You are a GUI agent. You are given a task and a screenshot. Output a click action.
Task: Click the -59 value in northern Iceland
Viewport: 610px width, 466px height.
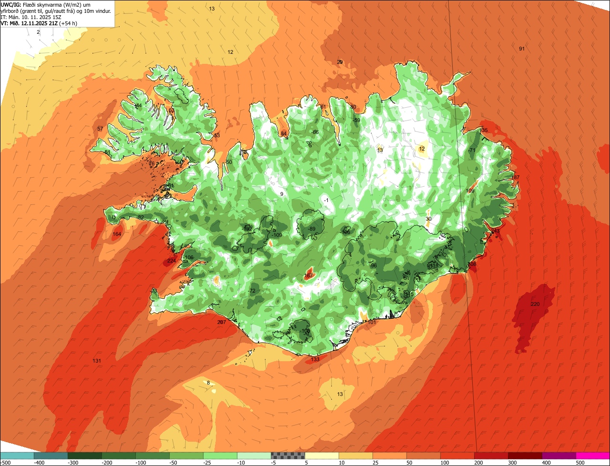click(356, 120)
